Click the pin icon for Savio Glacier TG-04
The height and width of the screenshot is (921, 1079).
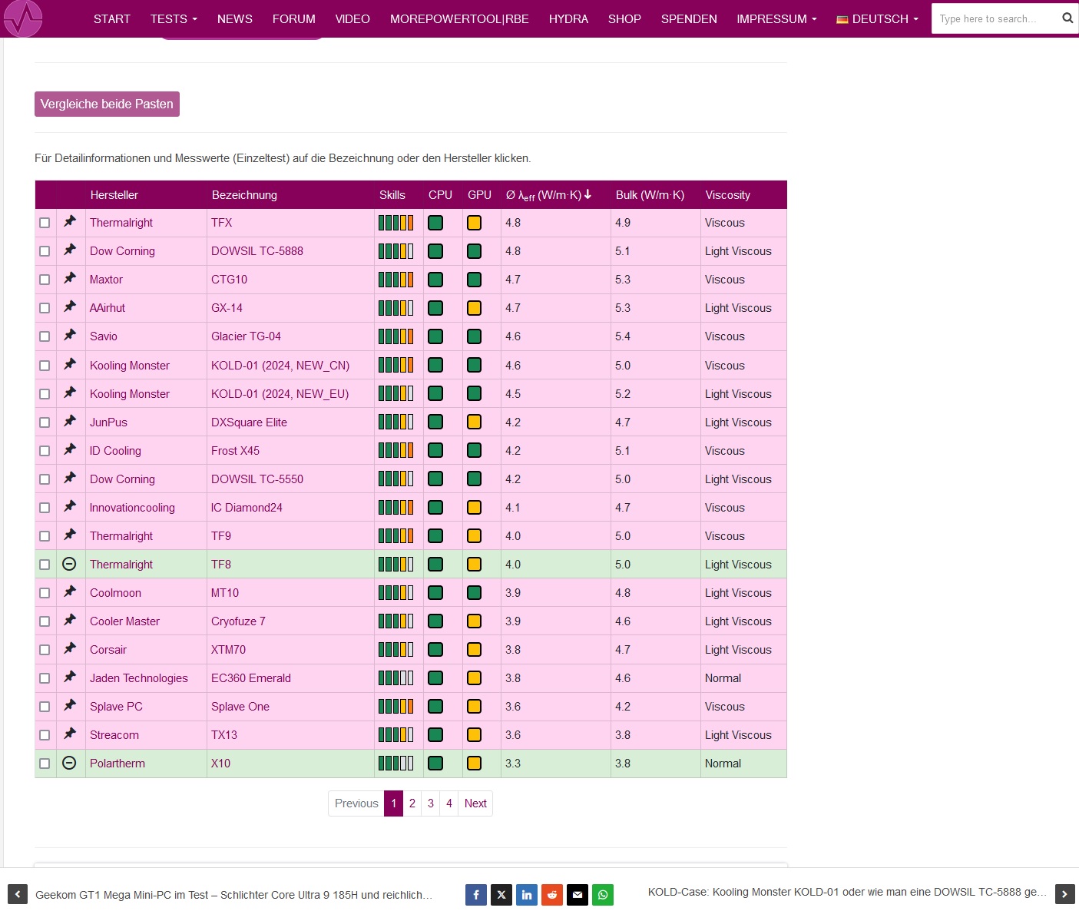tap(70, 335)
